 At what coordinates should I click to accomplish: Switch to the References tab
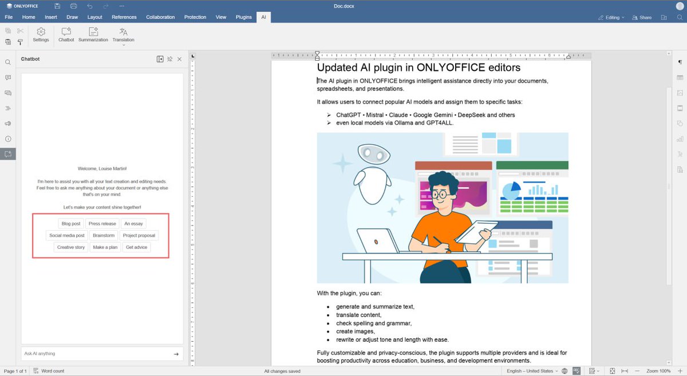tap(124, 17)
